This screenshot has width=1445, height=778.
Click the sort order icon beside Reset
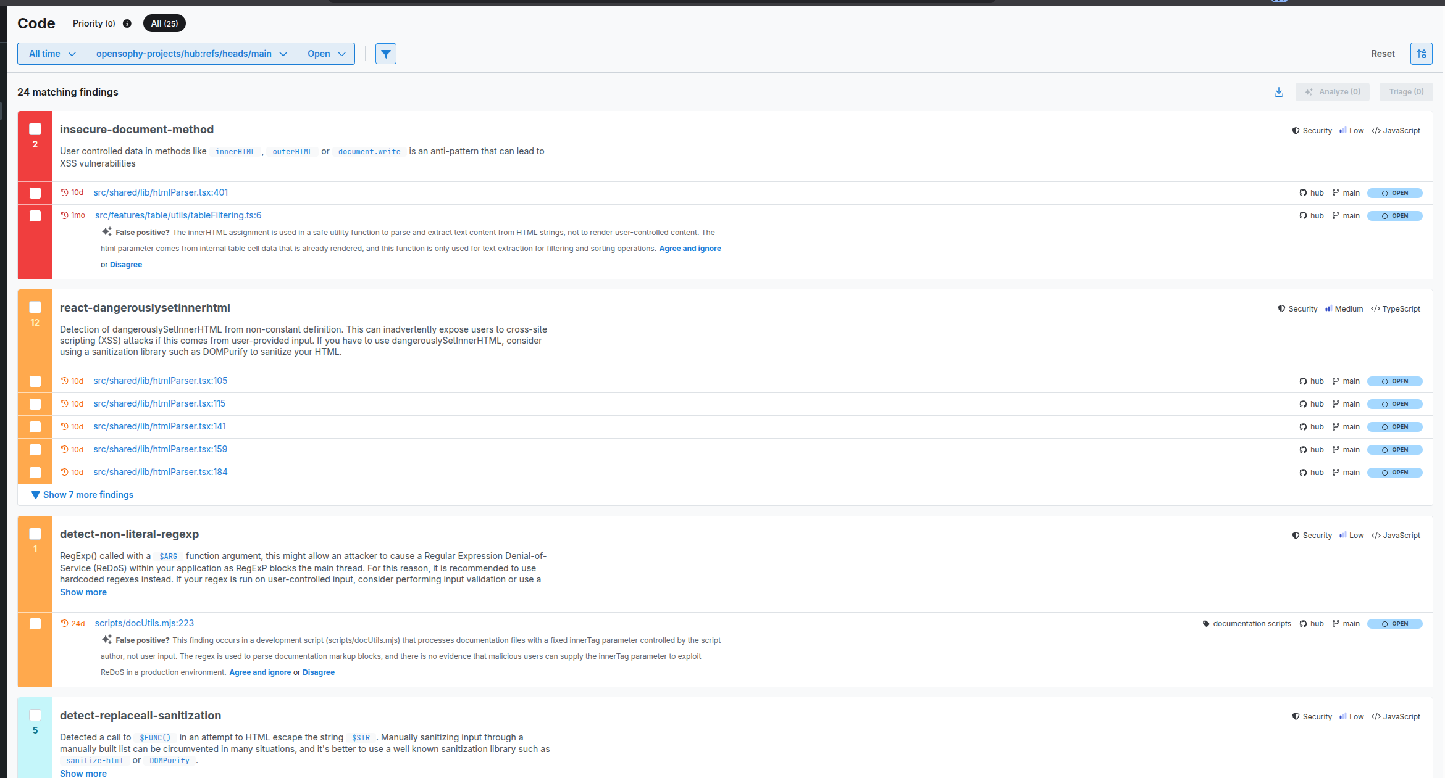pyautogui.click(x=1421, y=54)
